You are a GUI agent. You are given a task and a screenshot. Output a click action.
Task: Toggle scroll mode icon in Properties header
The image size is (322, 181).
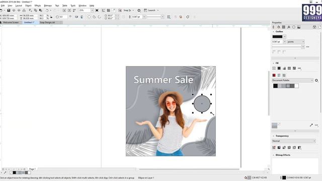tap(314, 27)
